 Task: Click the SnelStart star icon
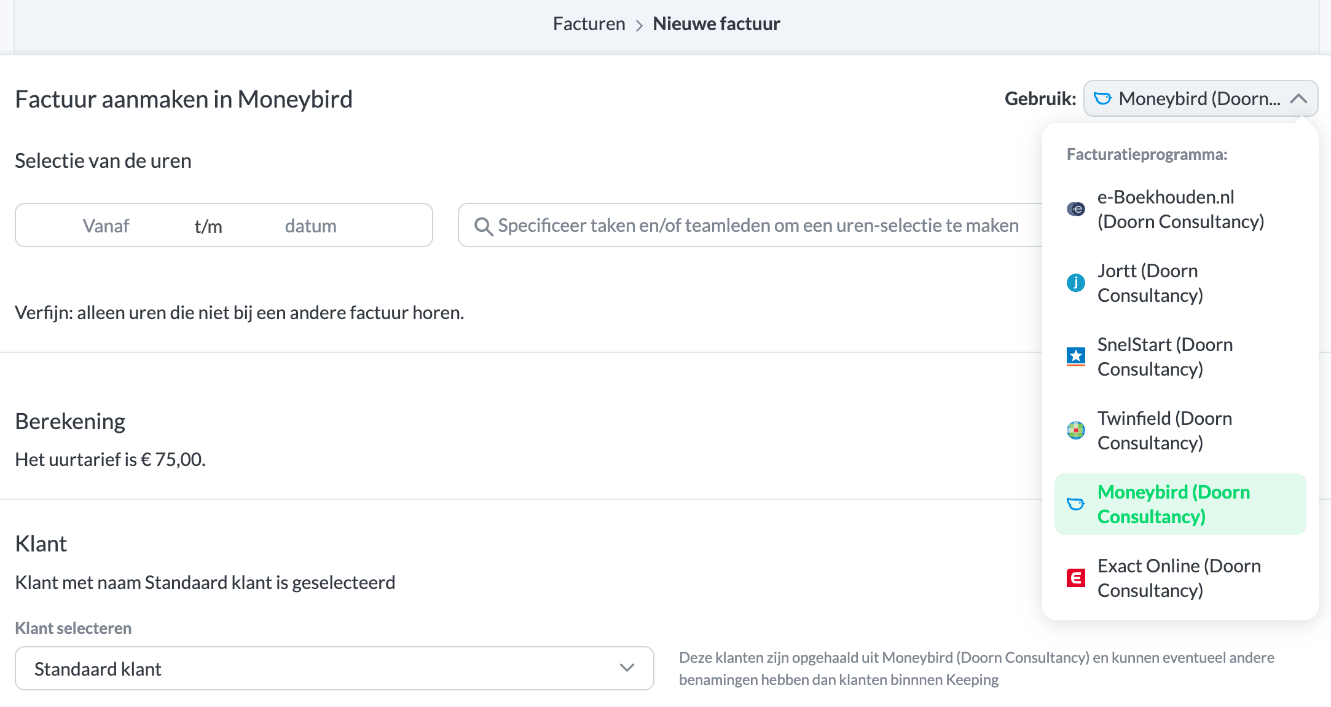click(x=1075, y=357)
